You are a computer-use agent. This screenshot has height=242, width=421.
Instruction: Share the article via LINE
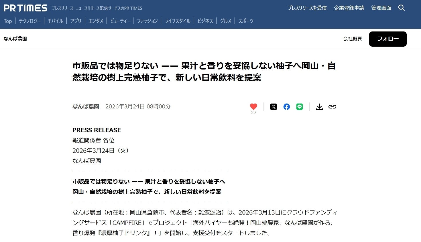[x=300, y=107]
